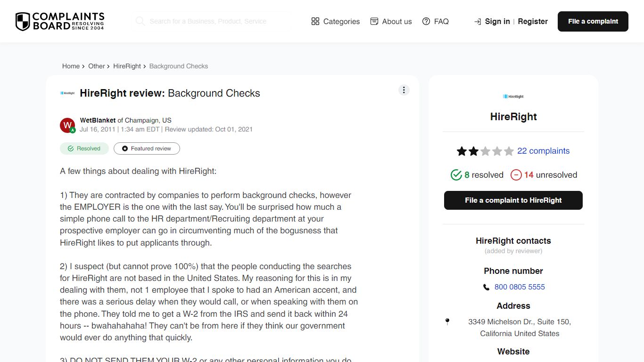644x362 pixels.
Task: Click the green resolved checkmark icon
Action: point(456,175)
